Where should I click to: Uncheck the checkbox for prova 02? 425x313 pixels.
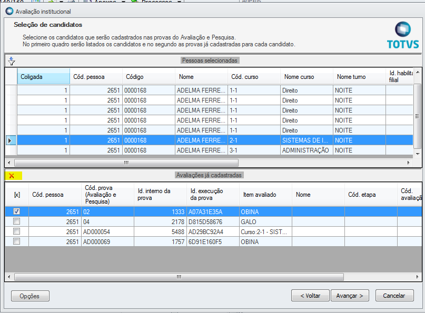point(16,211)
